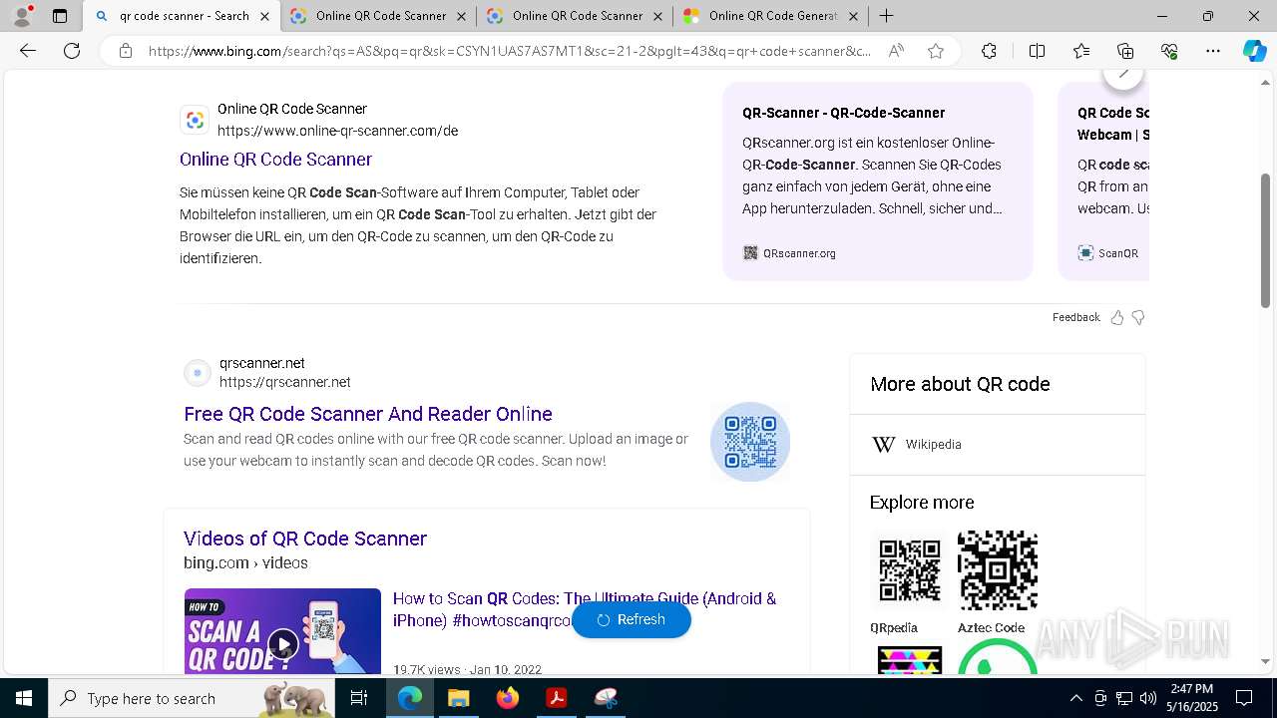Click the address bar URL field
This screenshot has height=718, width=1277.
click(509, 51)
